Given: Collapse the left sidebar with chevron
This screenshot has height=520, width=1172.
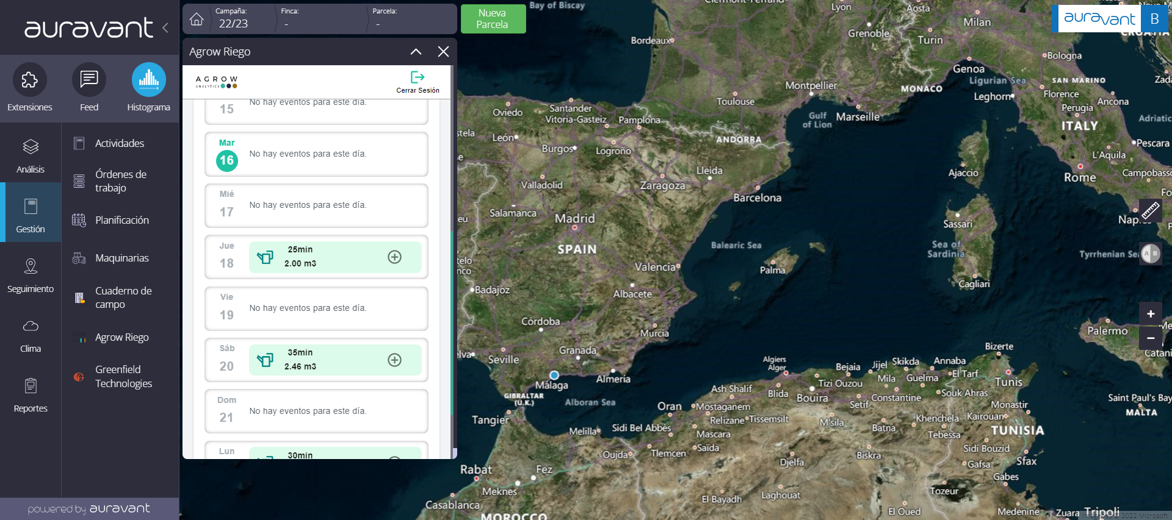Looking at the screenshot, I should click(x=165, y=27).
